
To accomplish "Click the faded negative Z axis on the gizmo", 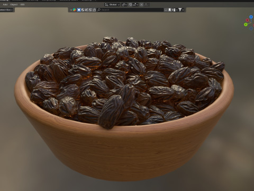I will tap(251, 28).
